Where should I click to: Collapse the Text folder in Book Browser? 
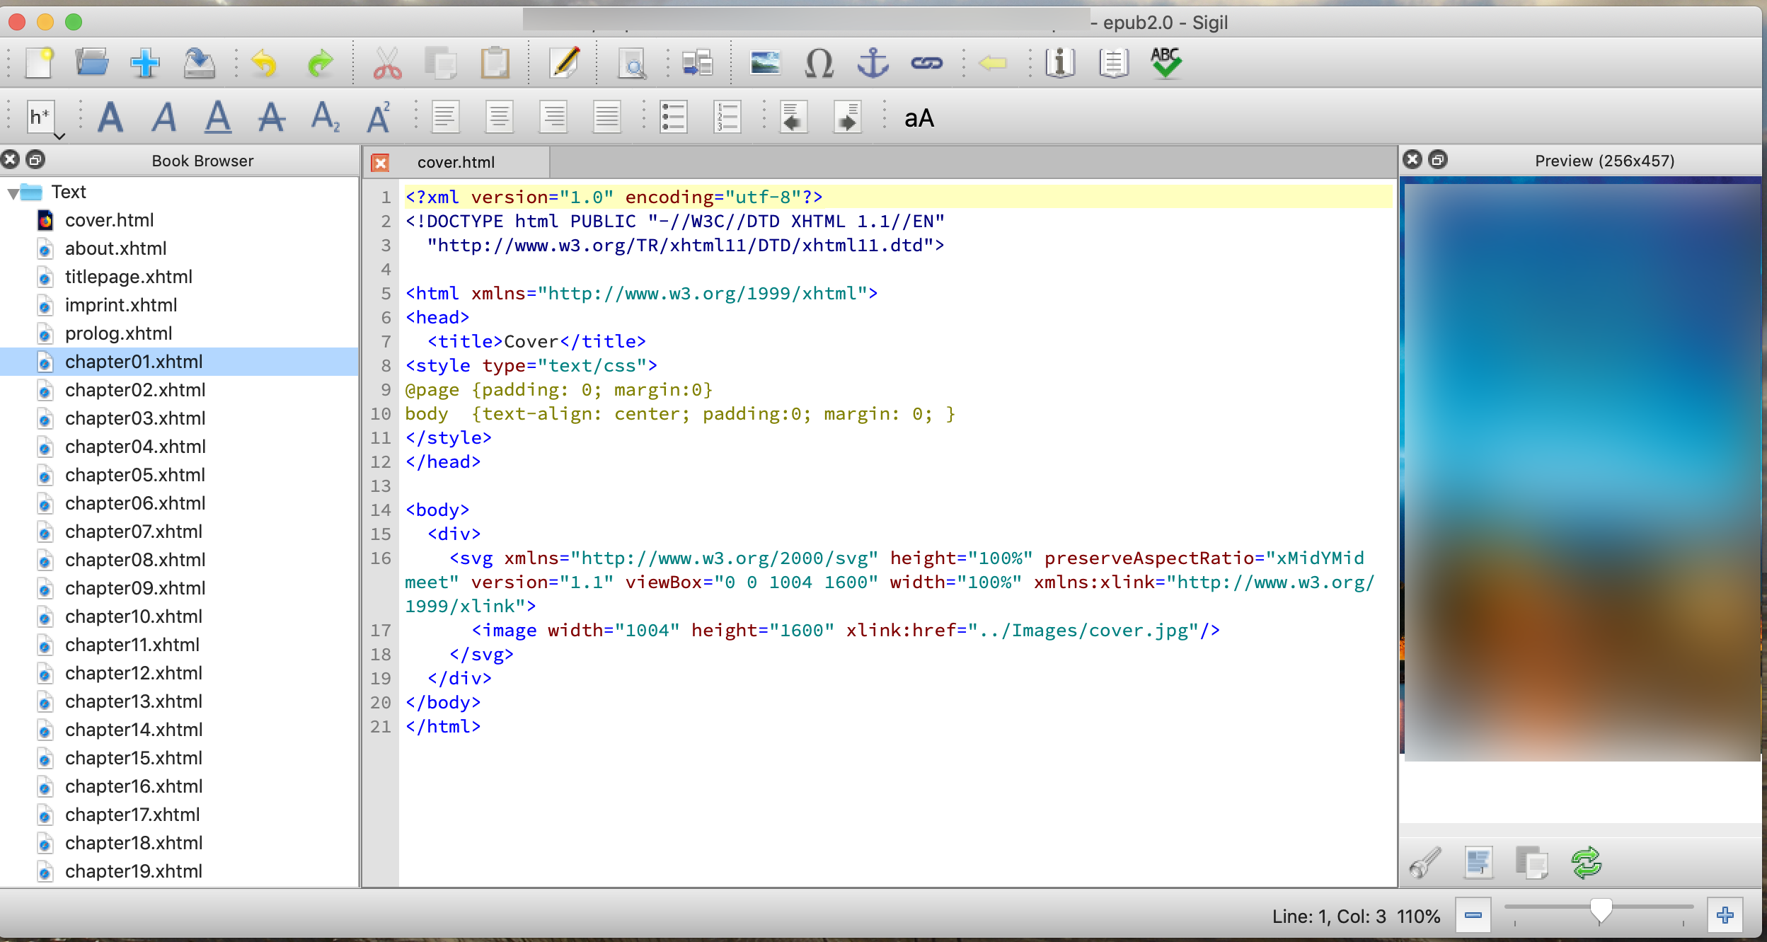[13, 193]
